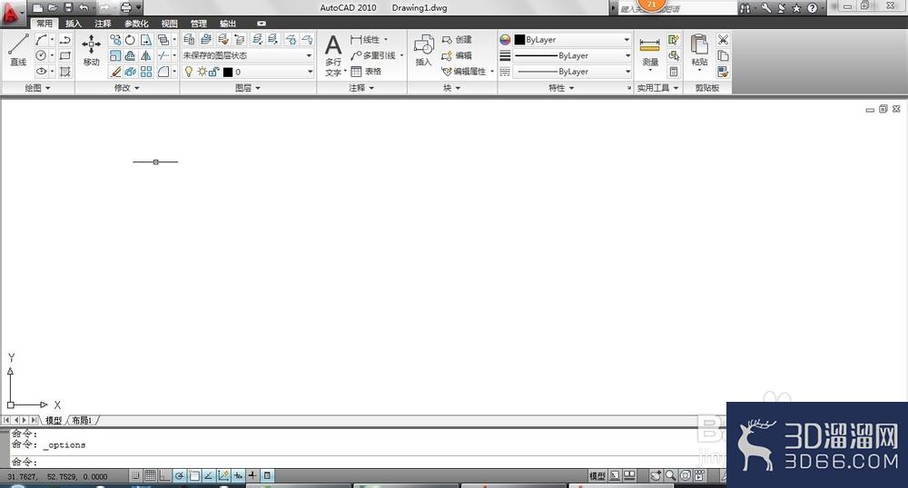Pick the Arc tool in the Draw panel

pos(41,39)
